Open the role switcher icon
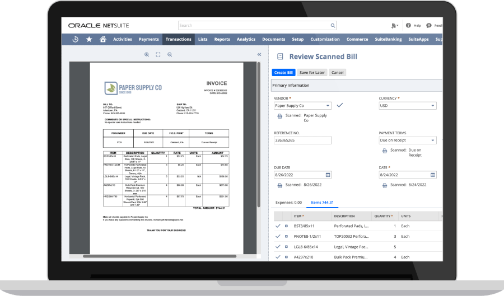Viewport: 504px width, 296px height. [x=394, y=26]
